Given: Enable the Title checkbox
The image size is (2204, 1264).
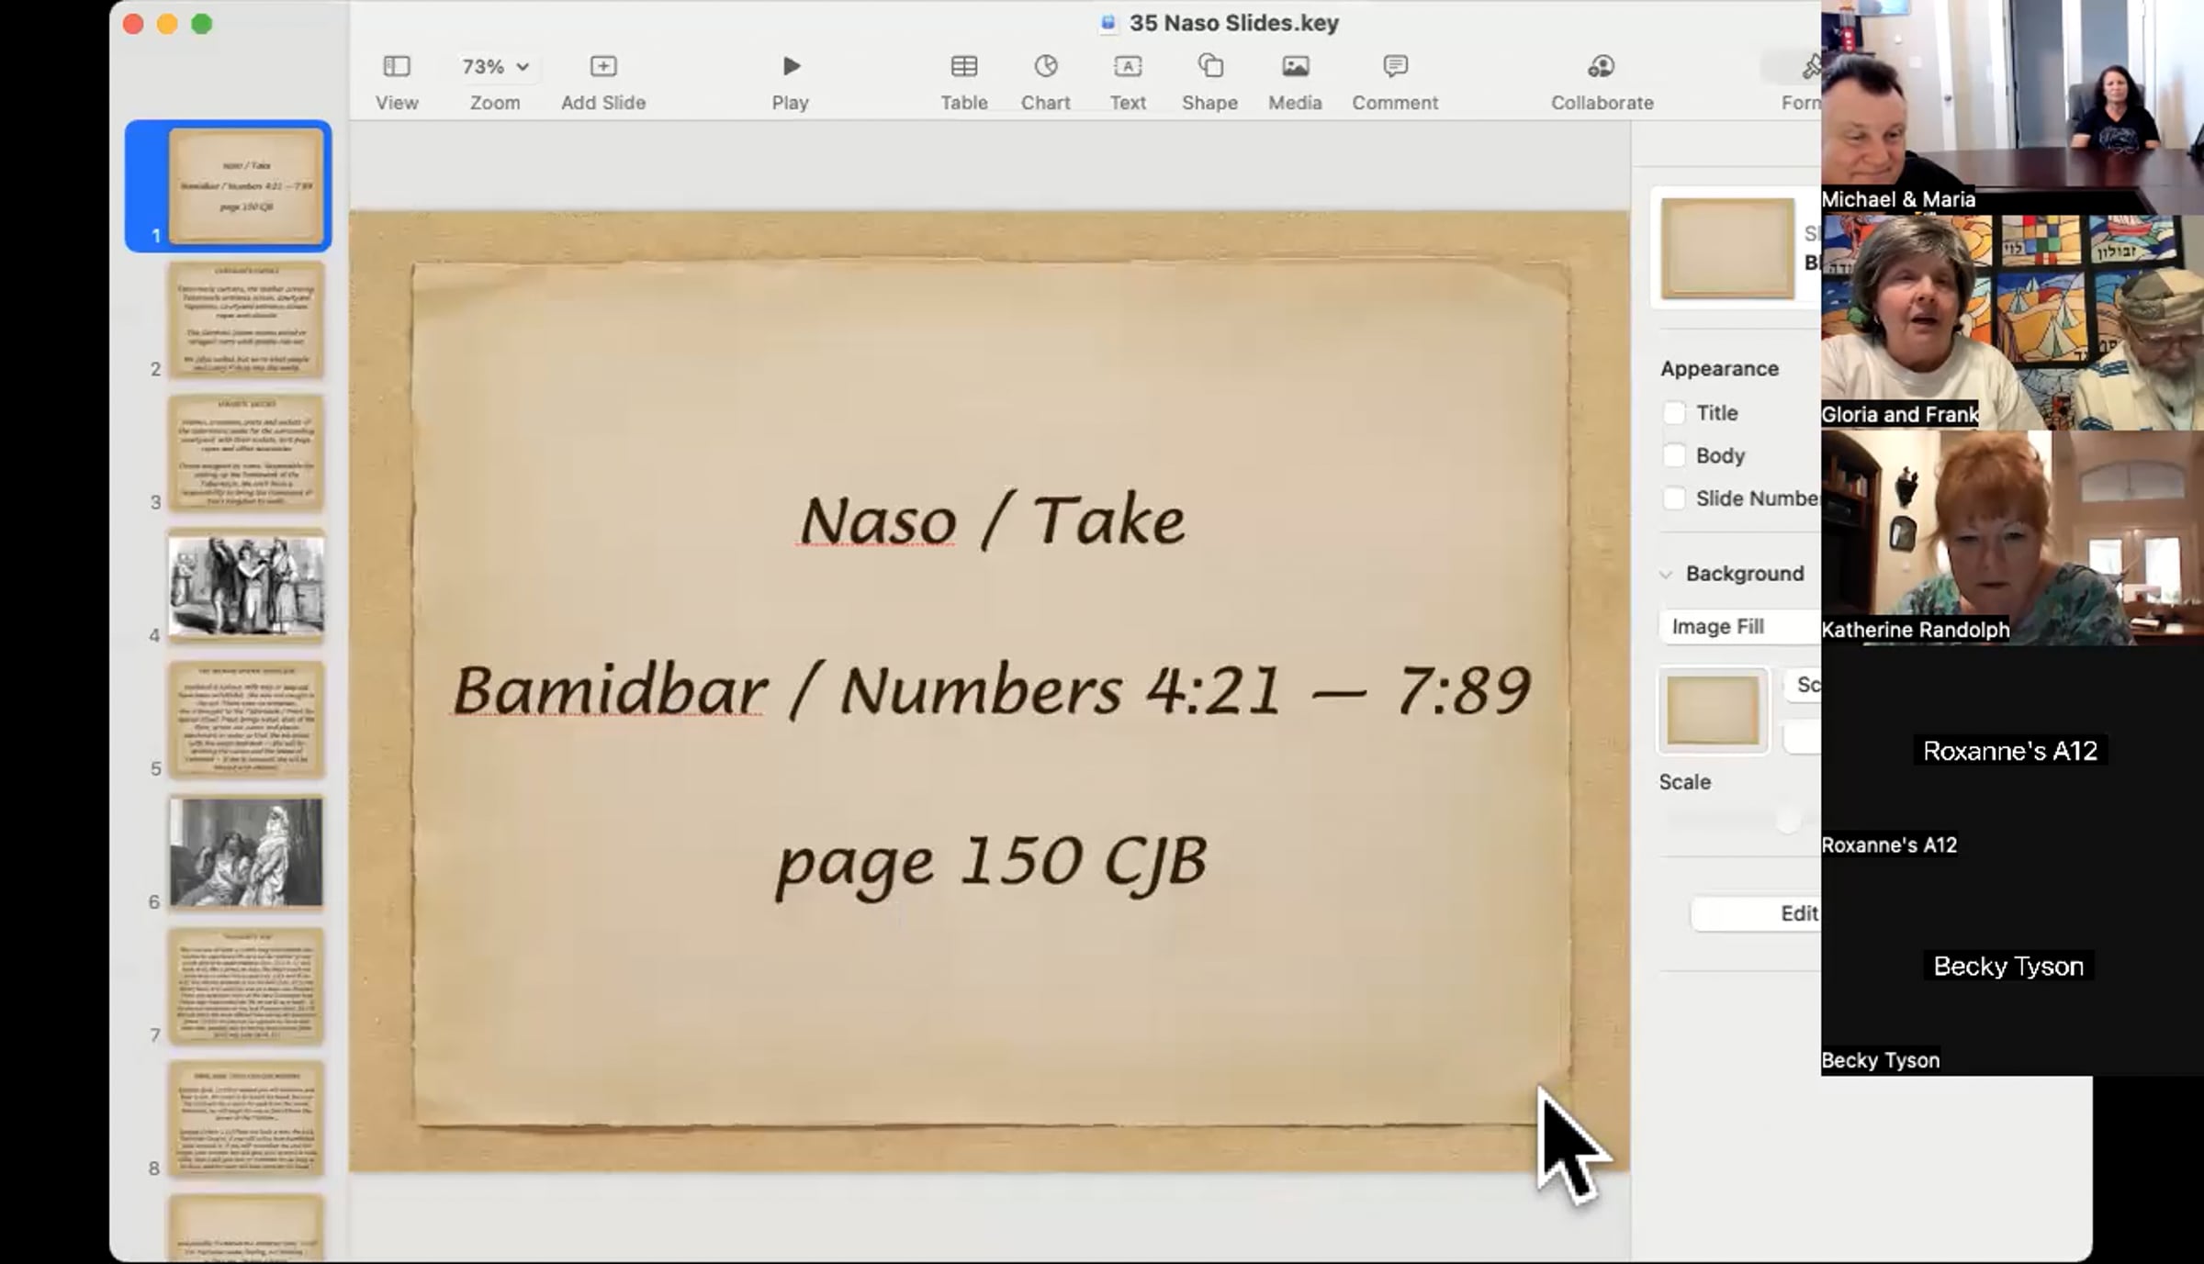Looking at the screenshot, I should point(1674,413).
